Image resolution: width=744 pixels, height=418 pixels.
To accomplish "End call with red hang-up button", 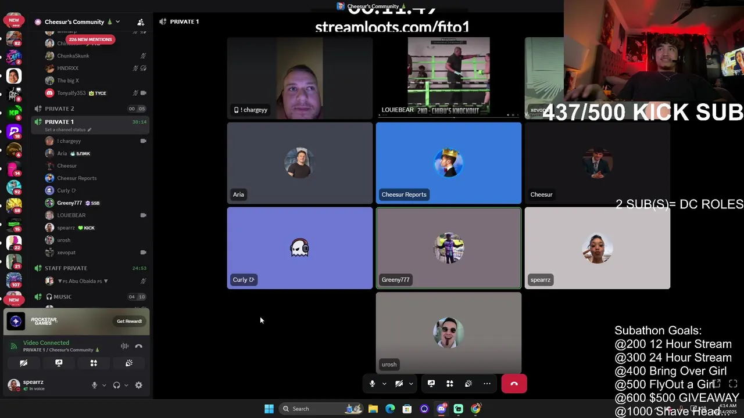I will (x=514, y=384).
